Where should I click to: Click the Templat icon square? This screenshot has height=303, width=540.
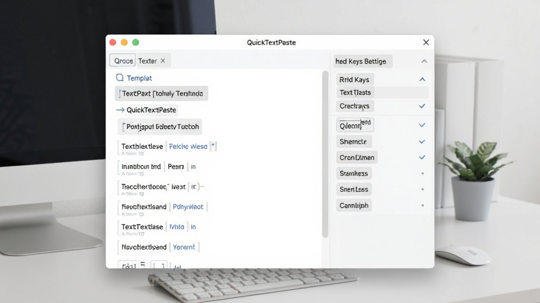tap(120, 78)
